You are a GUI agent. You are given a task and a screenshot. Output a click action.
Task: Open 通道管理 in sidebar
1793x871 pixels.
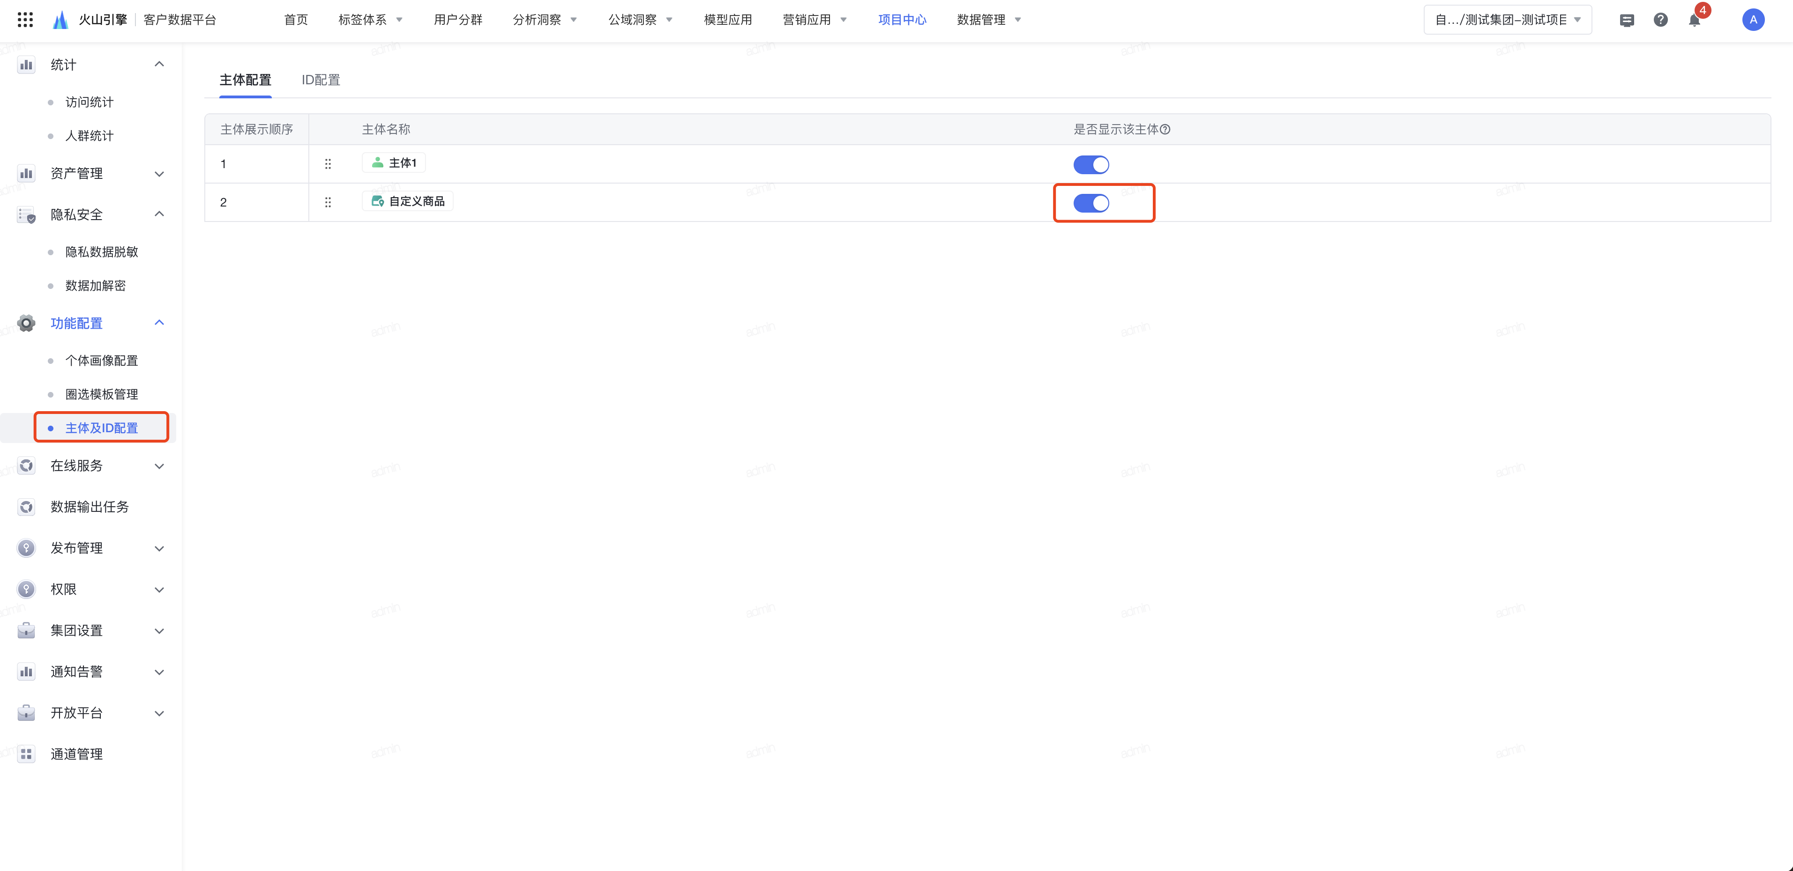tap(76, 754)
